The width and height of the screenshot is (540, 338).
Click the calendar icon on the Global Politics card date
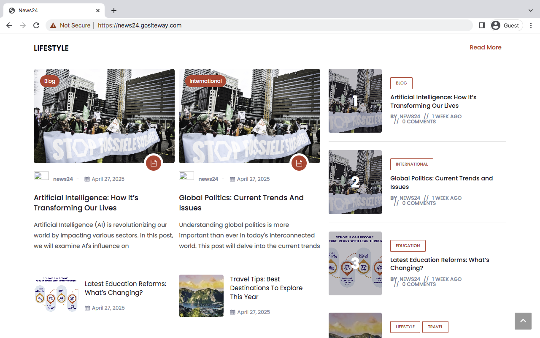click(232, 179)
